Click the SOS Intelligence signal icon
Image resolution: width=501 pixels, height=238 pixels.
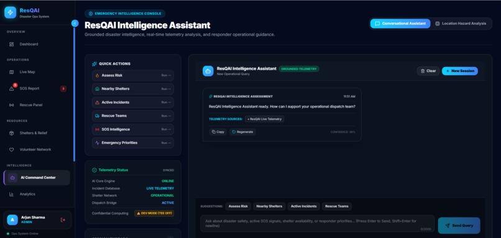pyautogui.click(x=97, y=129)
